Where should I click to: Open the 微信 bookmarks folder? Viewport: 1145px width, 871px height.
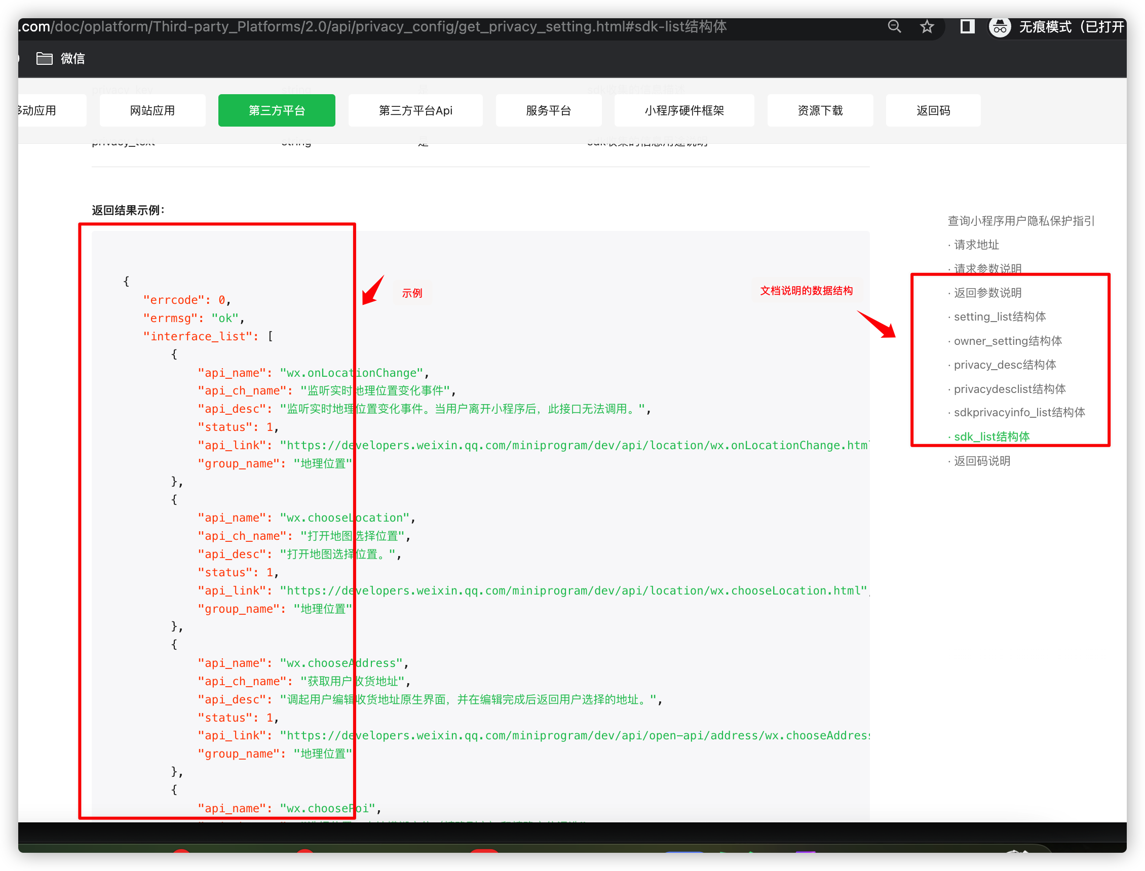(61, 59)
